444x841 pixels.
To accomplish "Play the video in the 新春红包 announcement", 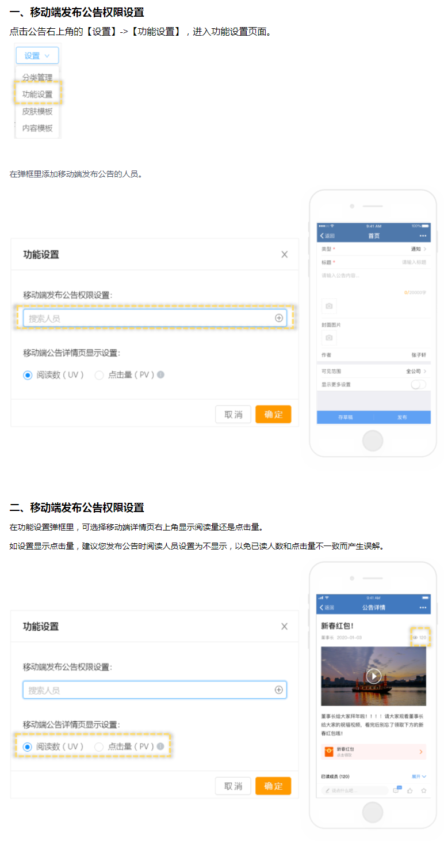I will coord(374,676).
